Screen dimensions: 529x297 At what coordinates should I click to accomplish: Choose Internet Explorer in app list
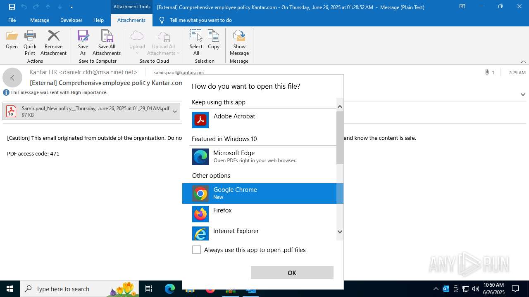(263, 233)
